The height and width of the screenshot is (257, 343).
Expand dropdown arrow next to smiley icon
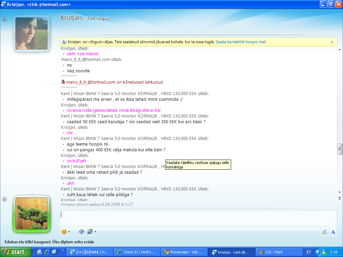click(69, 232)
